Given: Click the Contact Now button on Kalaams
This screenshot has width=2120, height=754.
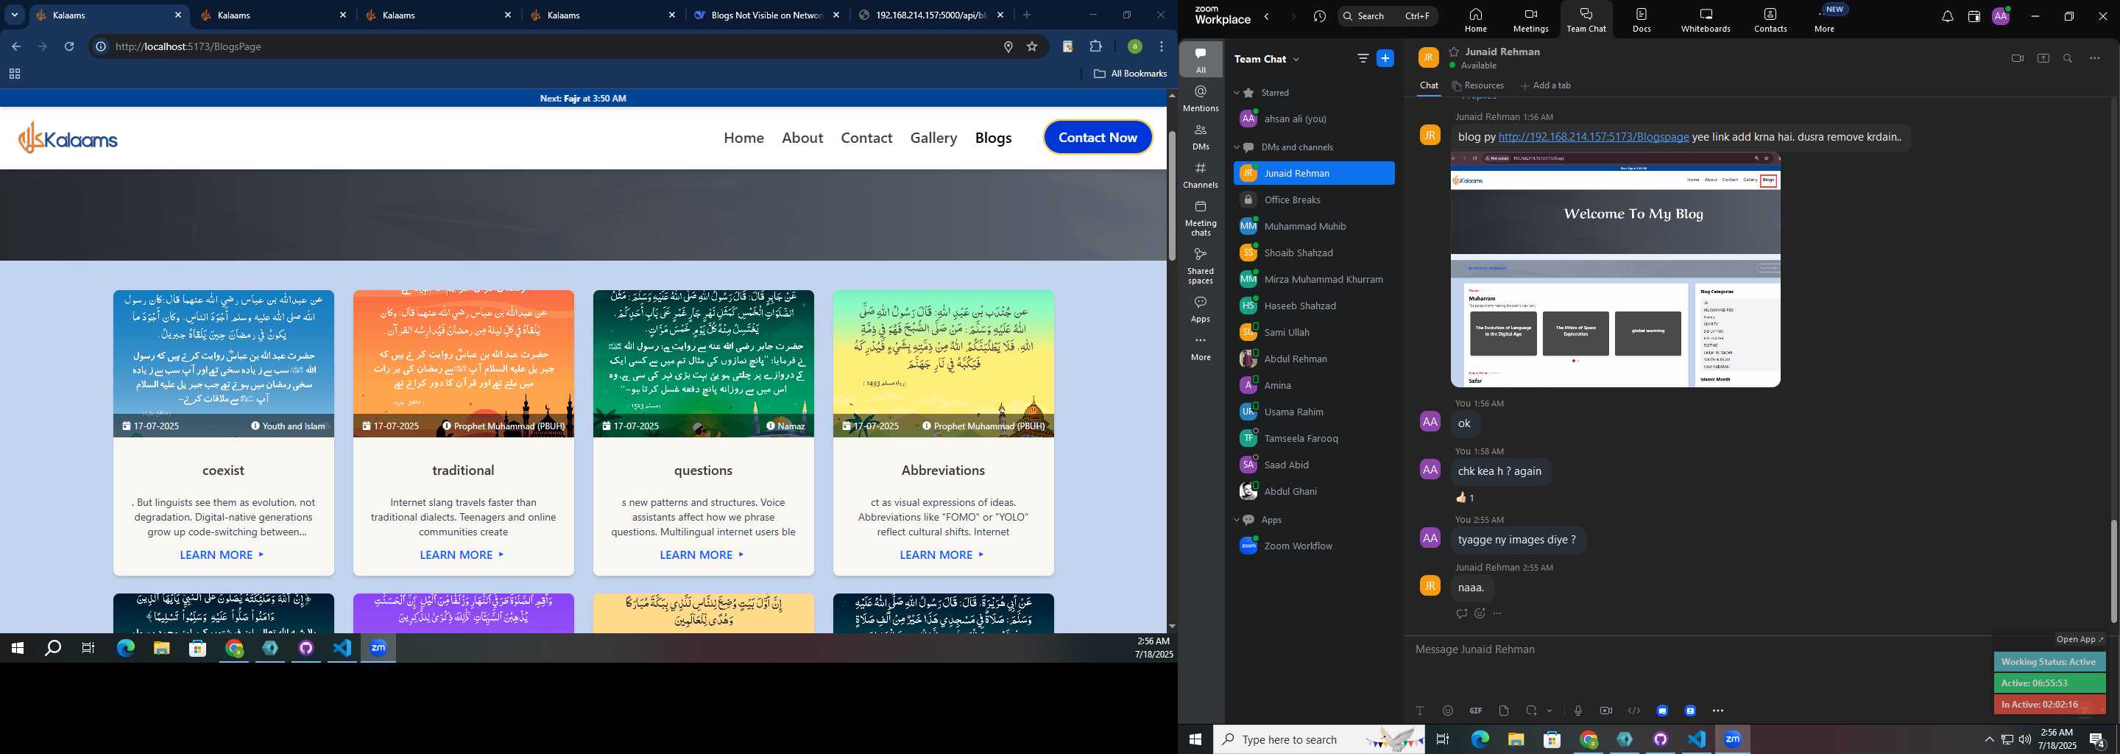Looking at the screenshot, I should pos(1098,138).
